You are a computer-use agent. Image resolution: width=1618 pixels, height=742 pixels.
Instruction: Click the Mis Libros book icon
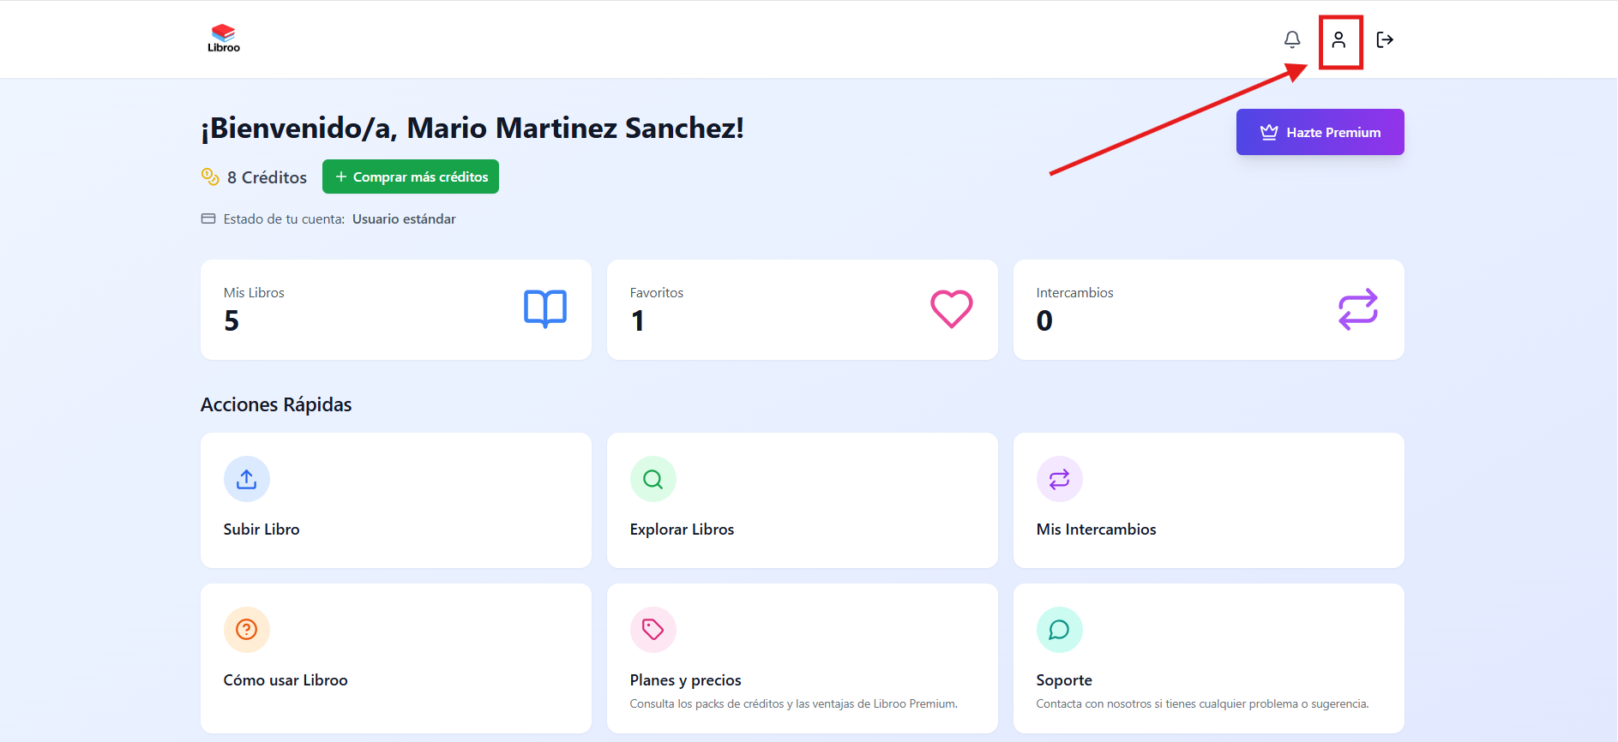545,309
